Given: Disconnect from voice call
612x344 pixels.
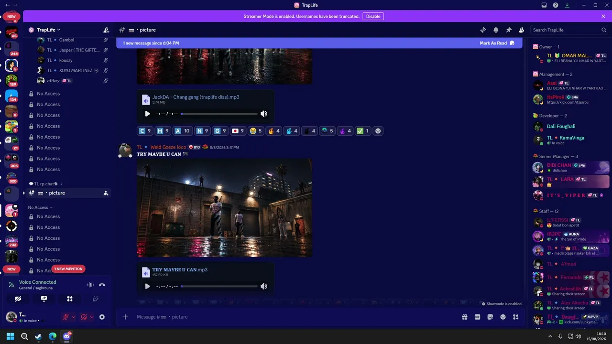Looking at the screenshot, I should pos(102,285).
